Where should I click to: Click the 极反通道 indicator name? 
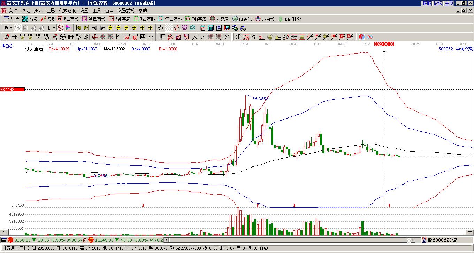[34, 49]
